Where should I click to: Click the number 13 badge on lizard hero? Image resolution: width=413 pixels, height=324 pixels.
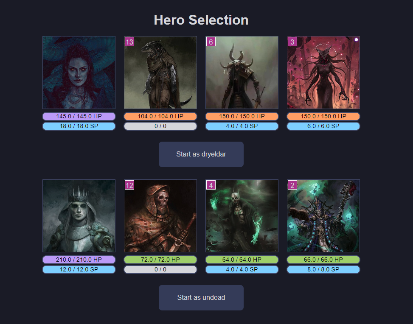129,42
